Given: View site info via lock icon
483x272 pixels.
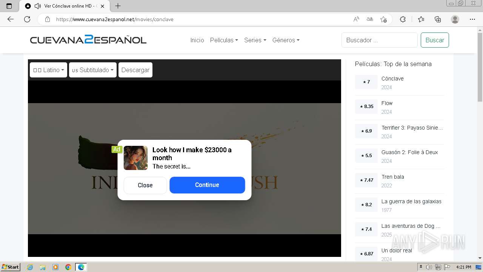Looking at the screenshot, I should point(48,19).
